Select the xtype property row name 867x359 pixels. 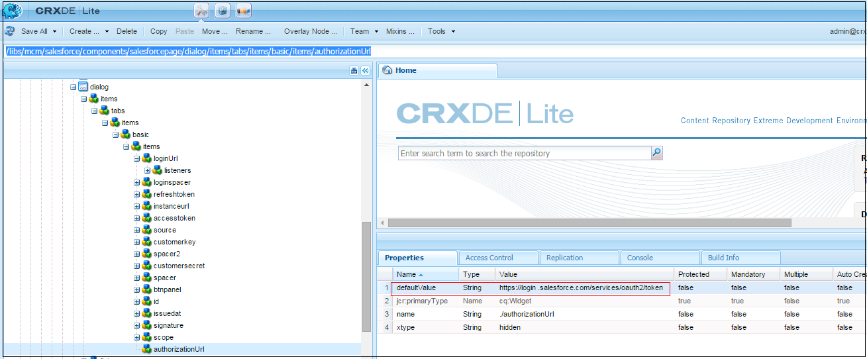[406, 327]
